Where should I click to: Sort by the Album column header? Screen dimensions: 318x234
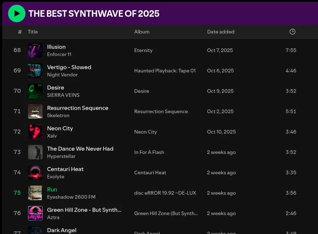[x=142, y=32]
